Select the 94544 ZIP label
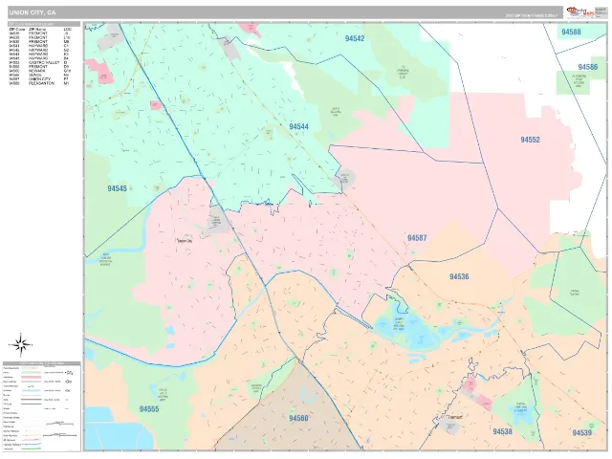The height and width of the screenshot is (459, 612). 298,126
